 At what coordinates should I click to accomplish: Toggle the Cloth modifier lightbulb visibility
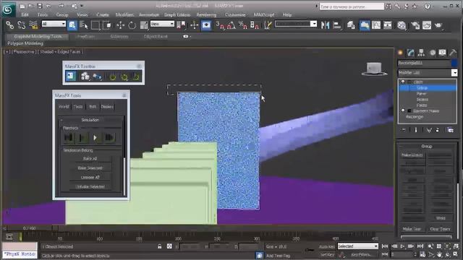(403, 82)
